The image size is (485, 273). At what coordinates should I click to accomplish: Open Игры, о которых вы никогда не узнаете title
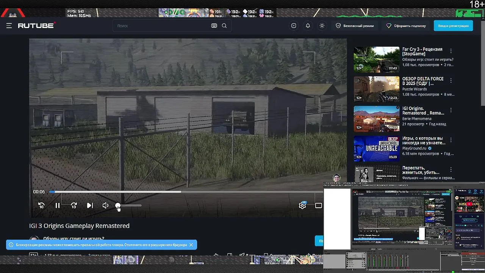[x=424, y=140]
